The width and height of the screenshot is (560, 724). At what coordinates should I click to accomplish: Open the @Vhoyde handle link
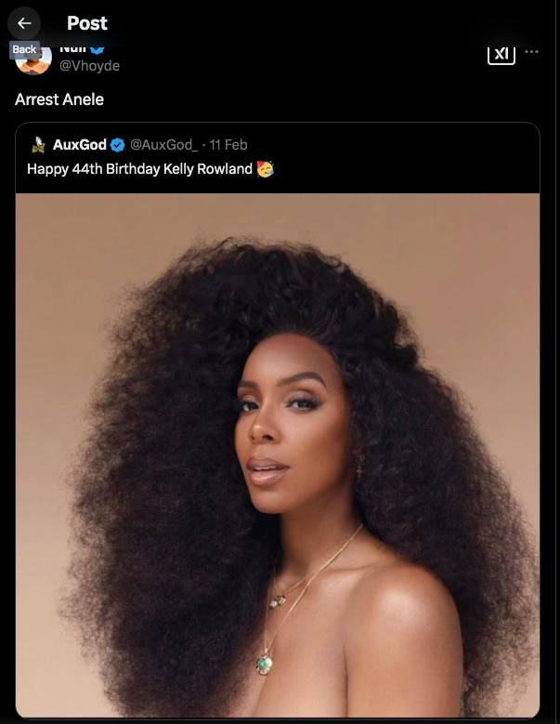click(x=89, y=66)
